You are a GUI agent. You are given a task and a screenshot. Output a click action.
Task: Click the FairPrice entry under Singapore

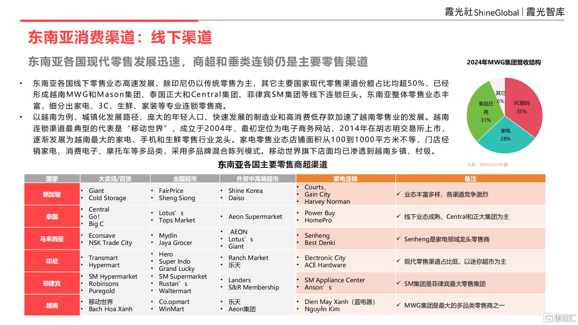tap(171, 190)
